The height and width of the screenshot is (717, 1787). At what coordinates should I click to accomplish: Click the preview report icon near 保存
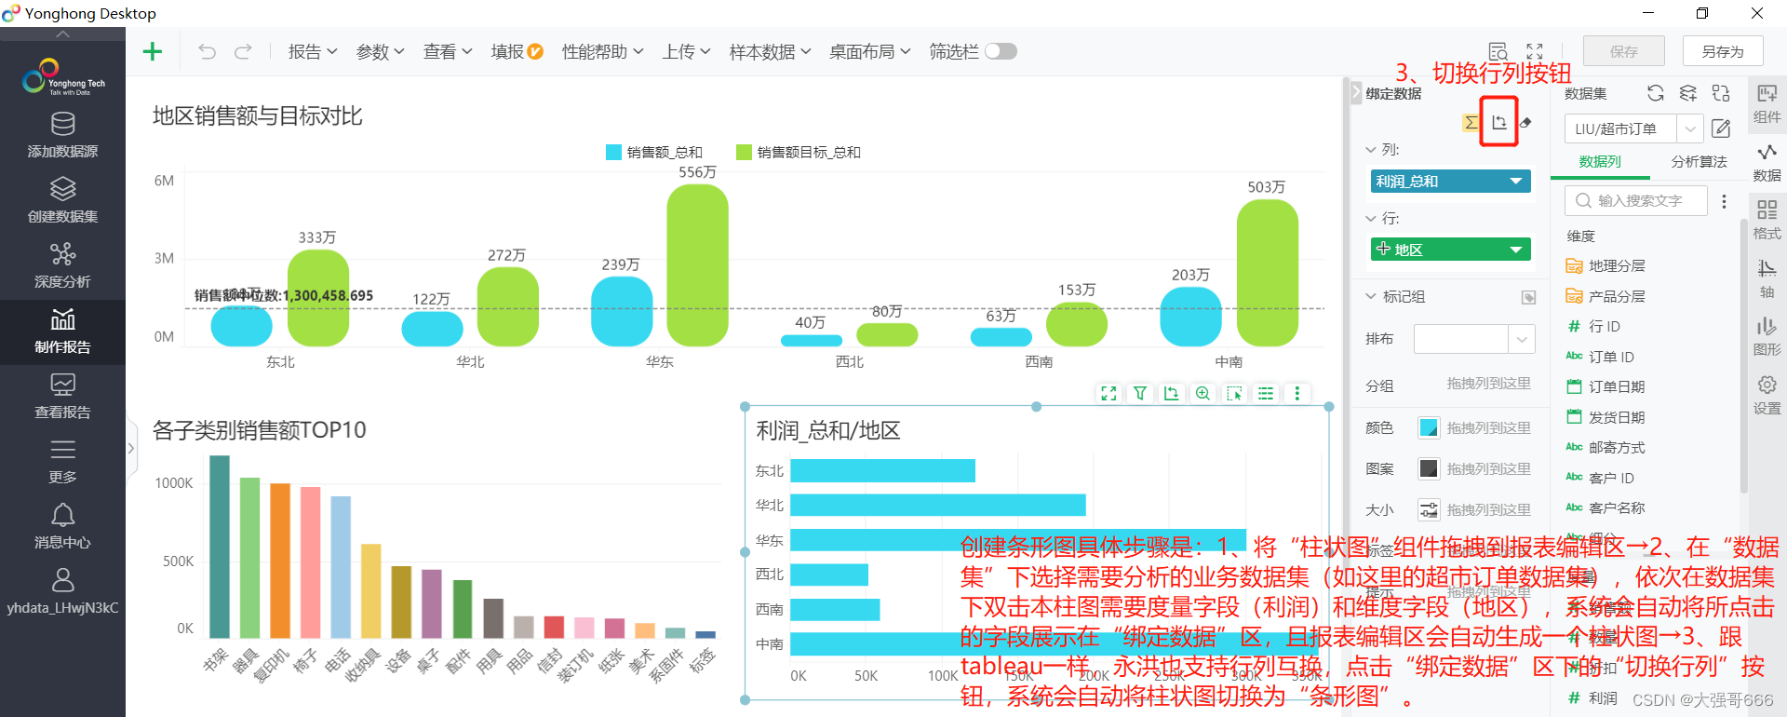[x=1498, y=51]
